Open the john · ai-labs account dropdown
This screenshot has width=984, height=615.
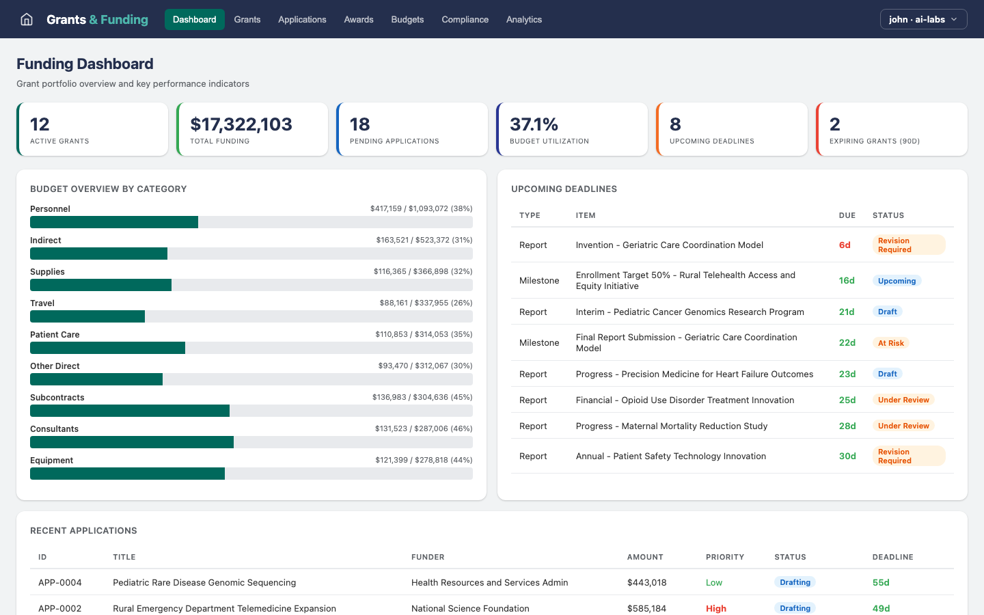click(923, 19)
